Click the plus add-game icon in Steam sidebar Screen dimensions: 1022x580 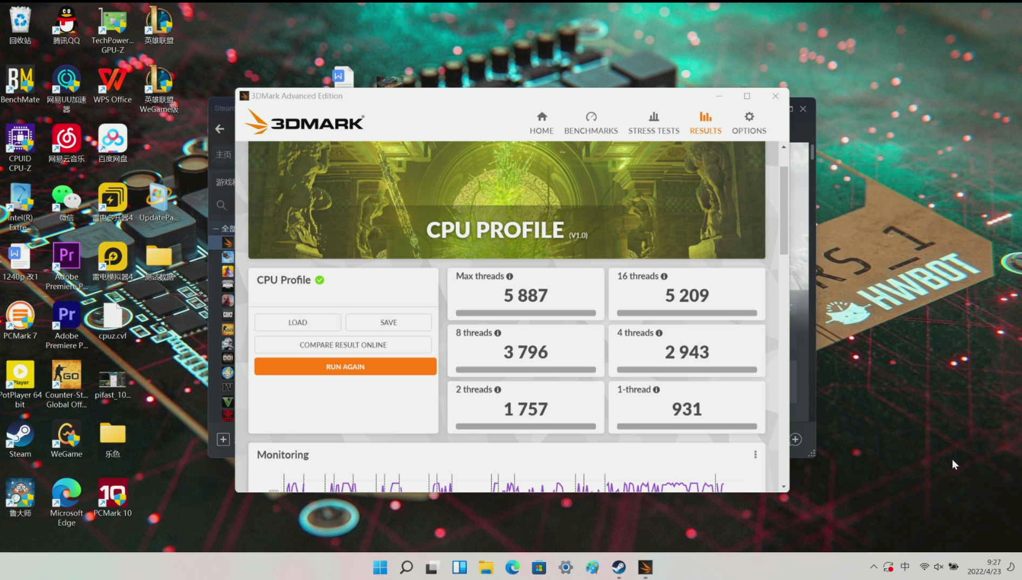[223, 440]
